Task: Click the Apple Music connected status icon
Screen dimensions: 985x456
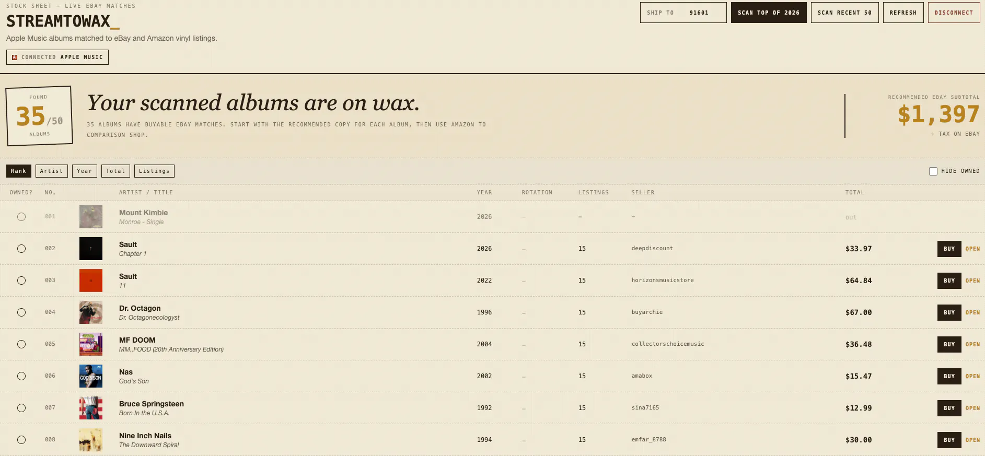Action: coord(15,57)
